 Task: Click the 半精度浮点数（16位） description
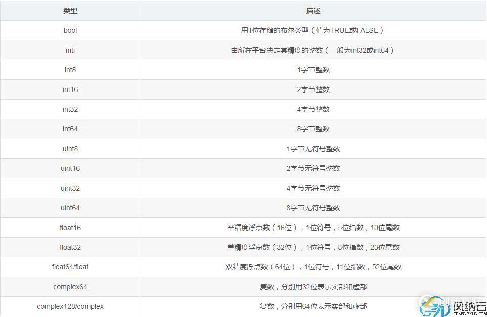click(x=313, y=228)
